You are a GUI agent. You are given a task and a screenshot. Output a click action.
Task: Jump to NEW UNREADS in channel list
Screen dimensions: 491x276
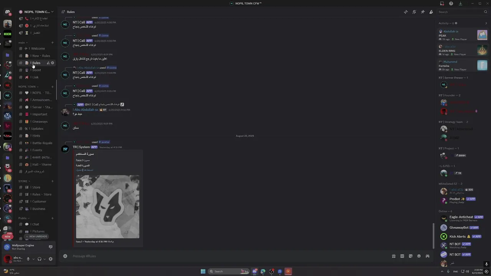36,237
